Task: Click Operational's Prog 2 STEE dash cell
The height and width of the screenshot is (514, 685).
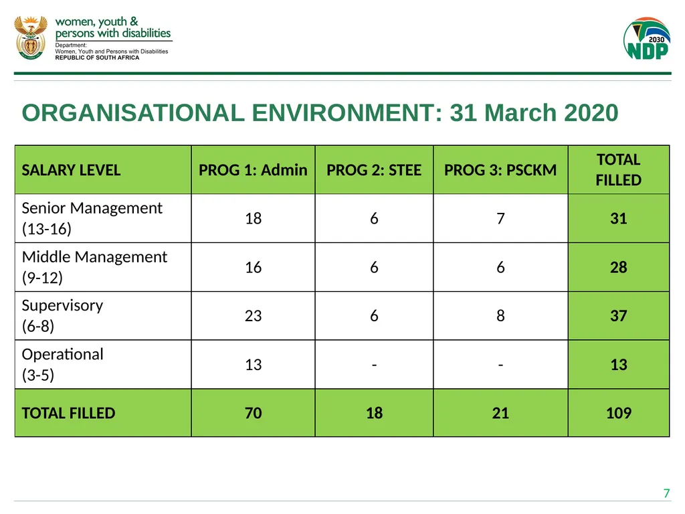Action: click(x=375, y=365)
